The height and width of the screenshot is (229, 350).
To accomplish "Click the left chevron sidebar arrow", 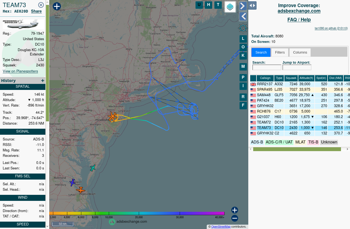I will point(243,16).
